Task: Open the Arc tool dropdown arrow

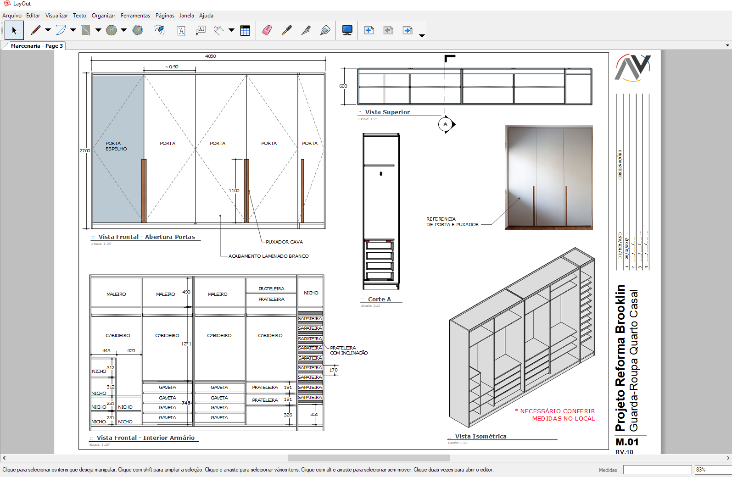Action: tap(73, 30)
